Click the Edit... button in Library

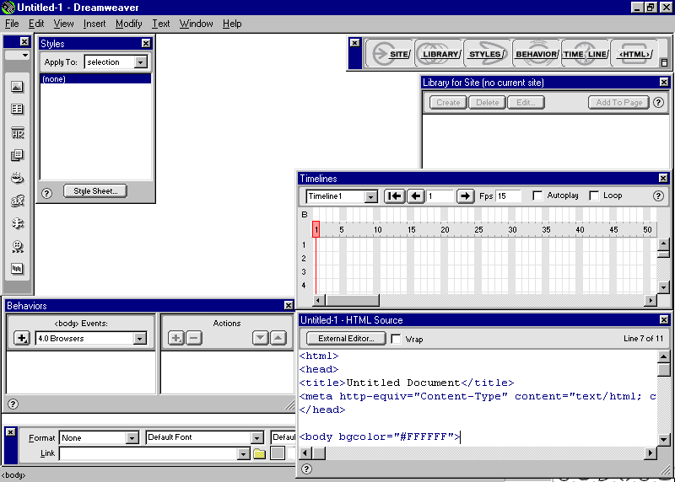click(526, 102)
